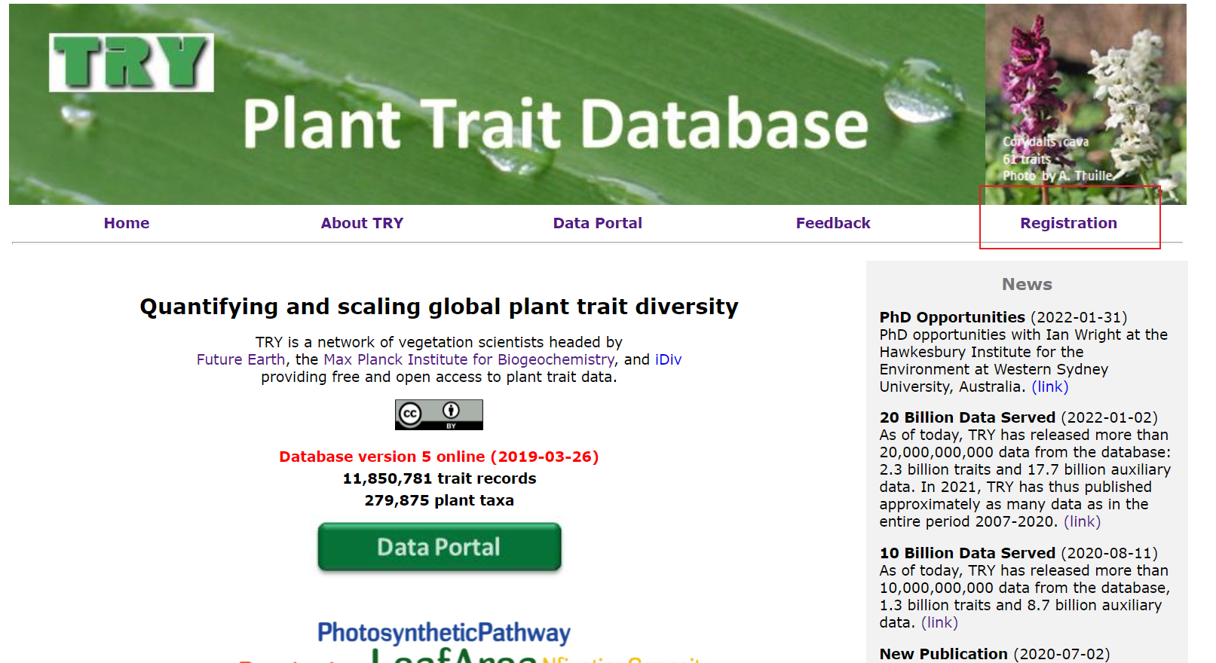Image resolution: width=1216 pixels, height=663 pixels.
Task: Click the New Publication news headline
Action: click(x=944, y=654)
